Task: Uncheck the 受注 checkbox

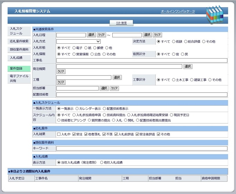Action: pos(75,134)
